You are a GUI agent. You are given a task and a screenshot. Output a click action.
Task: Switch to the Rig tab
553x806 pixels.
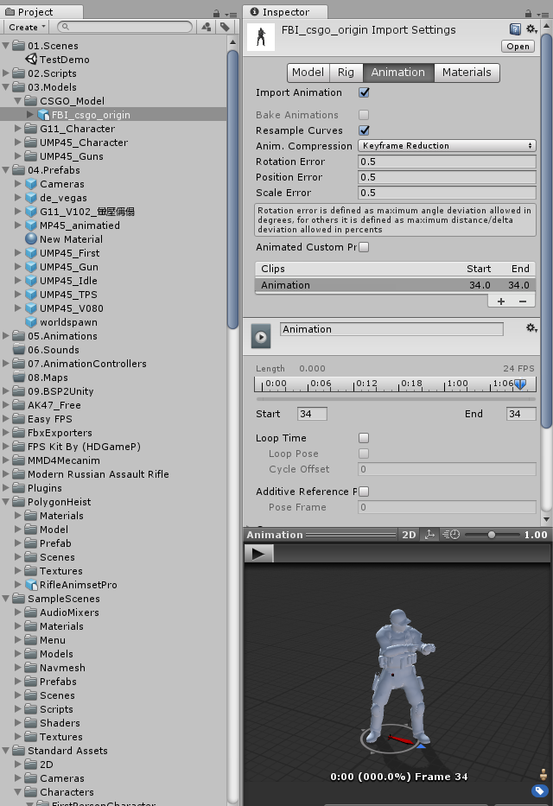pos(346,73)
